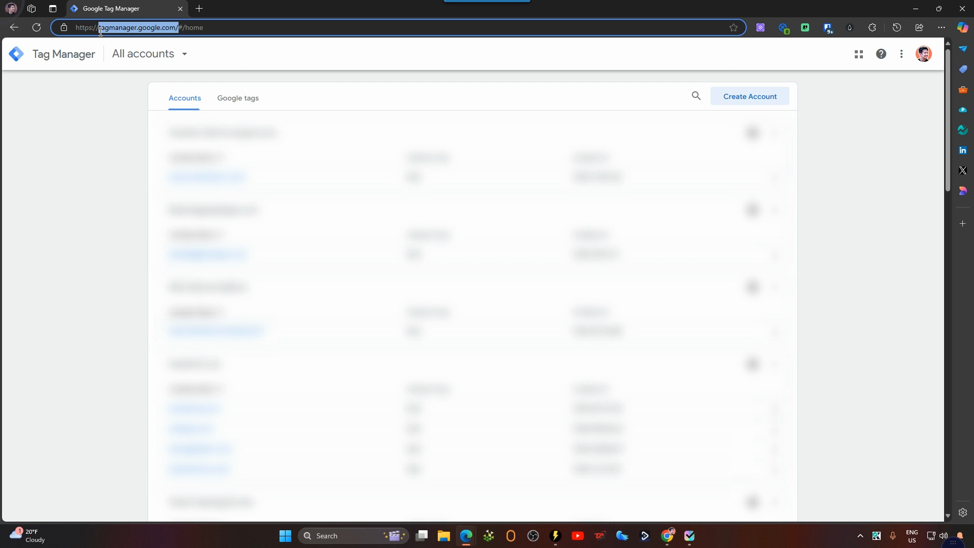Screen dimensions: 974x548
Task: View site information lock icon
Action: coord(64,27)
